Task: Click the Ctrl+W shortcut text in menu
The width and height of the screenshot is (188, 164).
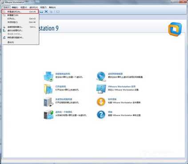Action: point(32,22)
